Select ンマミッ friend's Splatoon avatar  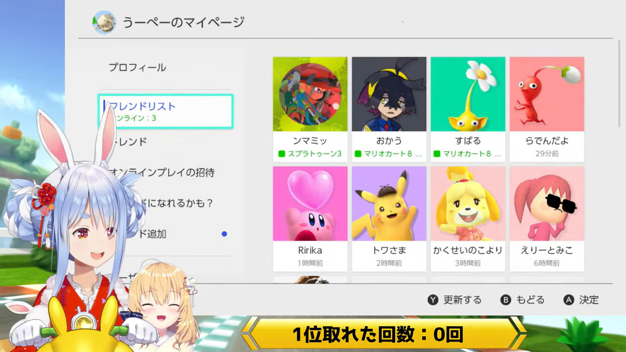310,94
